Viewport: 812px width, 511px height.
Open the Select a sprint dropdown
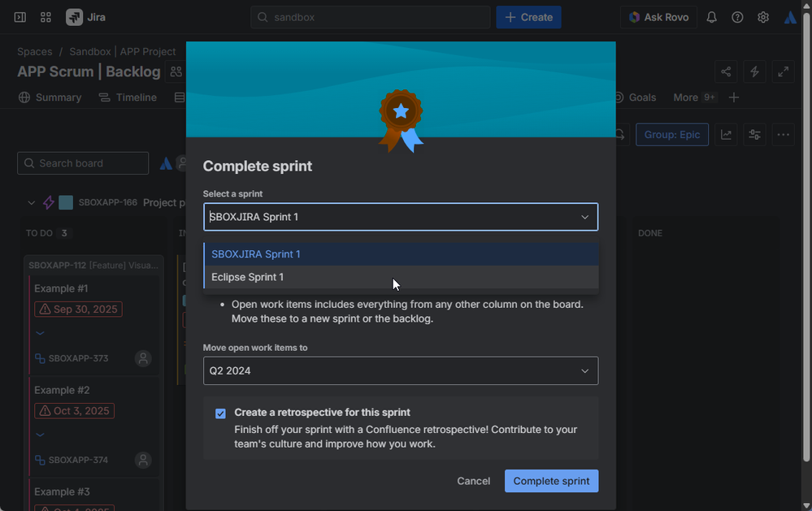click(x=401, y=217)
